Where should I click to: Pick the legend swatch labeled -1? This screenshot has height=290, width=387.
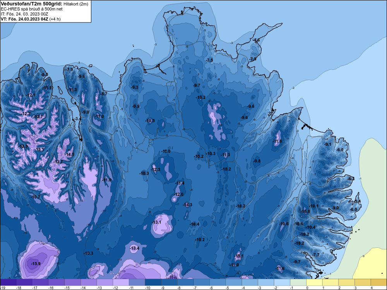click(298, 282)
